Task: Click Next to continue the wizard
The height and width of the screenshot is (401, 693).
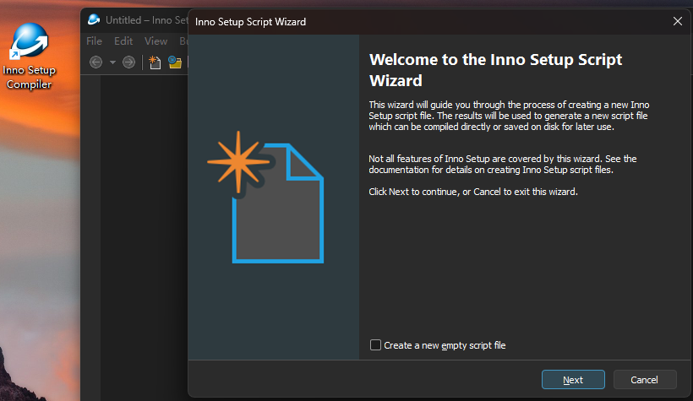Action: pos(573,380)
